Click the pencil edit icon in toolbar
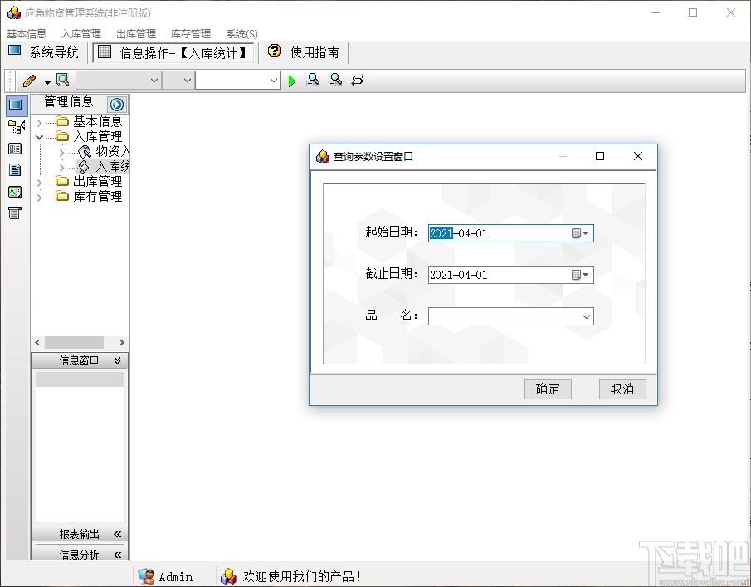 point(29,81)
